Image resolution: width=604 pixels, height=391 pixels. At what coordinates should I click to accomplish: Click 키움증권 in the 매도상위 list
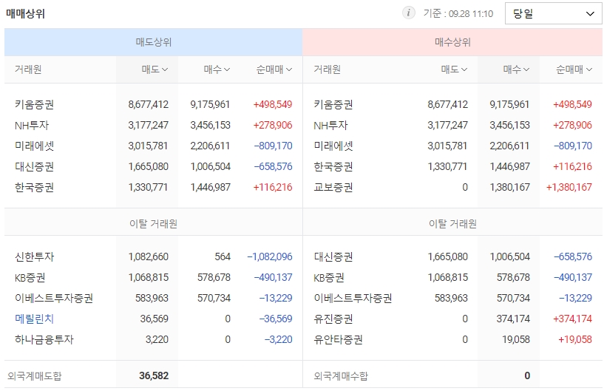pyautogui.click(x=34, y=104)
